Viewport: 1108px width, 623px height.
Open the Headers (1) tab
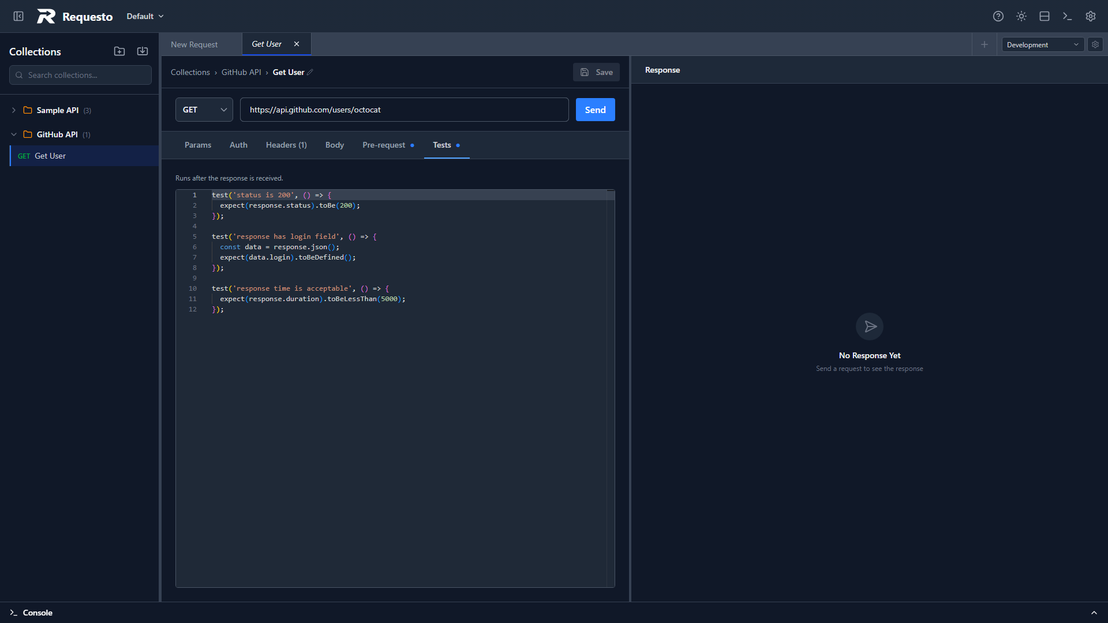pos(286,145)
